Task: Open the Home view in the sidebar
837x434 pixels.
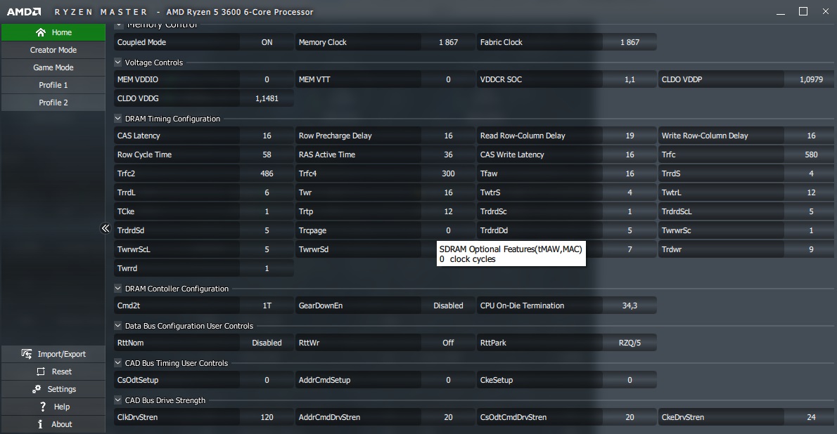Action: 53,32
